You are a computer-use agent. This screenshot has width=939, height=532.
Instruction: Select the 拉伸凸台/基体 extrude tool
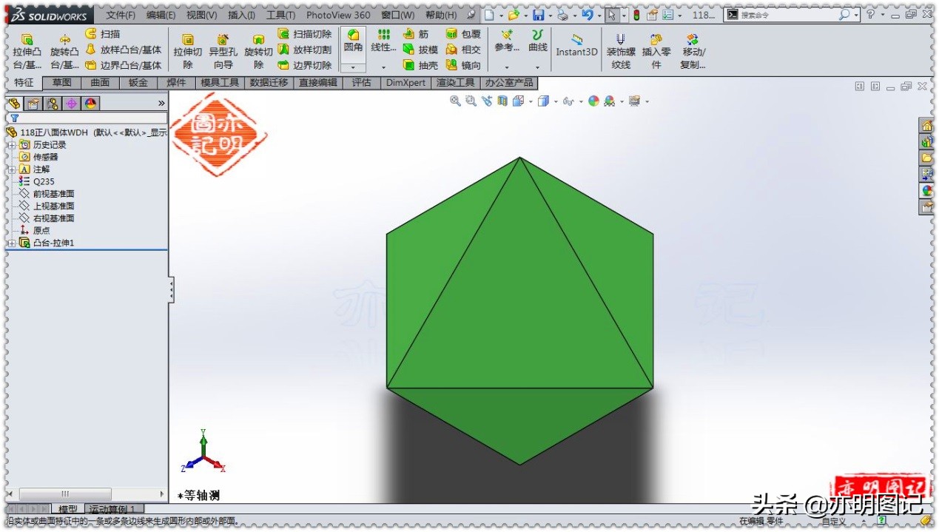pyautogui.click(x=27, y=48)
